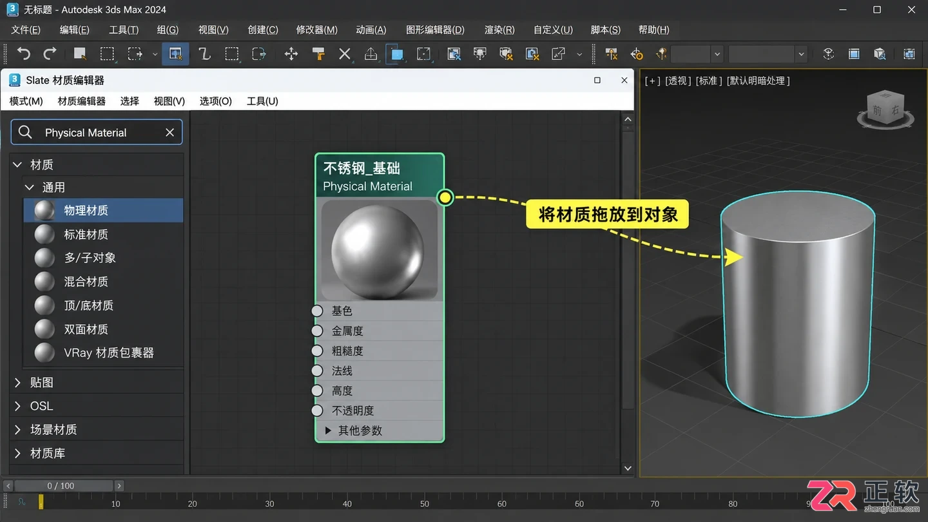Click frame 40 on the timeline ruler
This screenshot has width=928, height=522.
pyautogui.click(x=347, y=503)
